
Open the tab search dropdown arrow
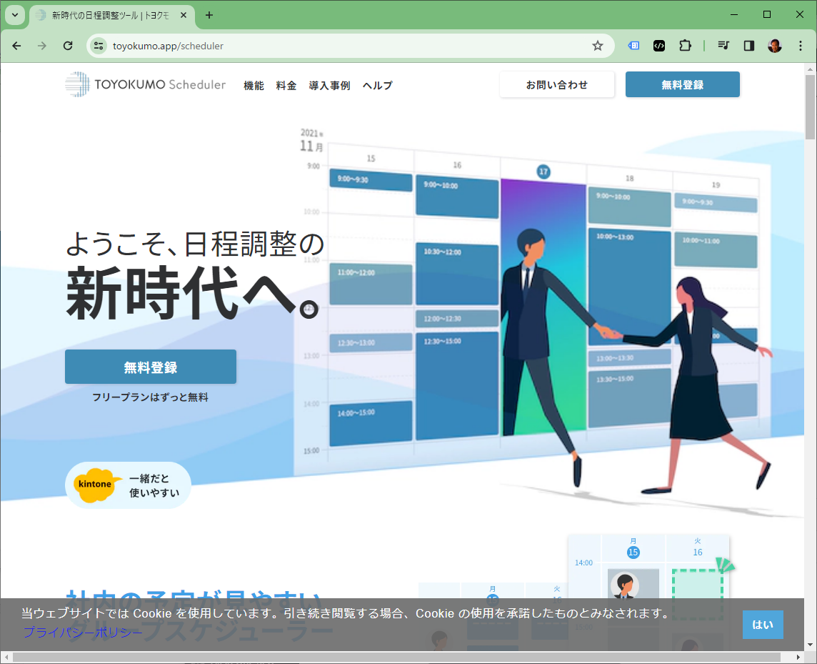[x=14, y=15]
